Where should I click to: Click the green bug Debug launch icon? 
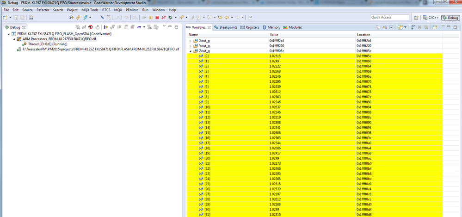point(171,18)
